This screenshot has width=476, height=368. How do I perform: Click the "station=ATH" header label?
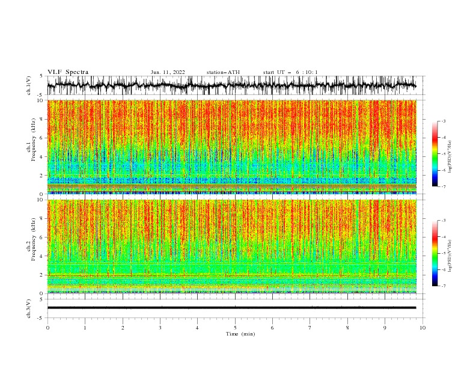tap(223, 72)
